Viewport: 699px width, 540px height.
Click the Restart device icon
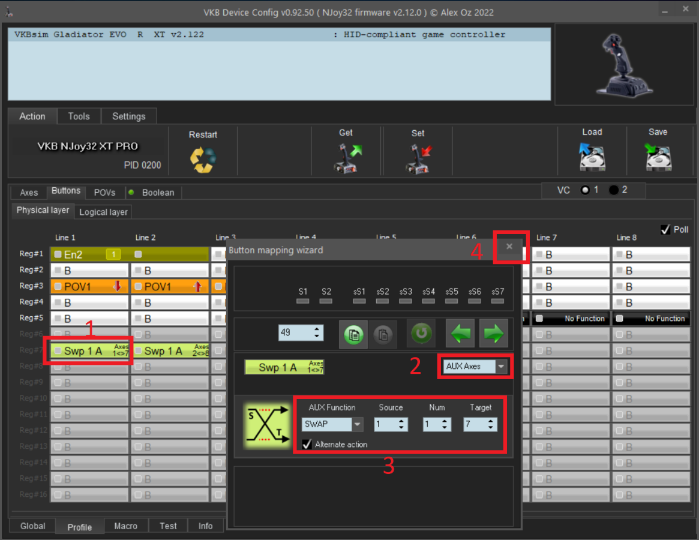(x=203, y=159)
